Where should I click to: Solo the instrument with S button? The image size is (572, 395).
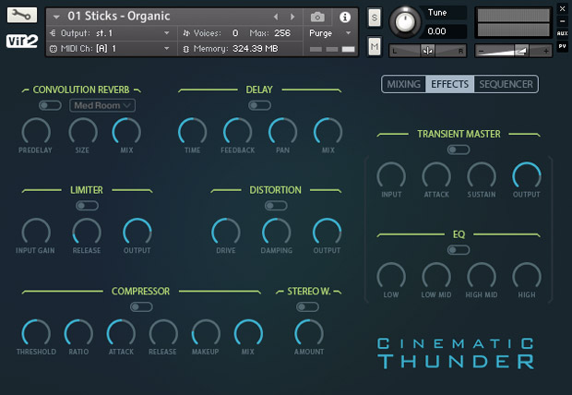(375, 18)
